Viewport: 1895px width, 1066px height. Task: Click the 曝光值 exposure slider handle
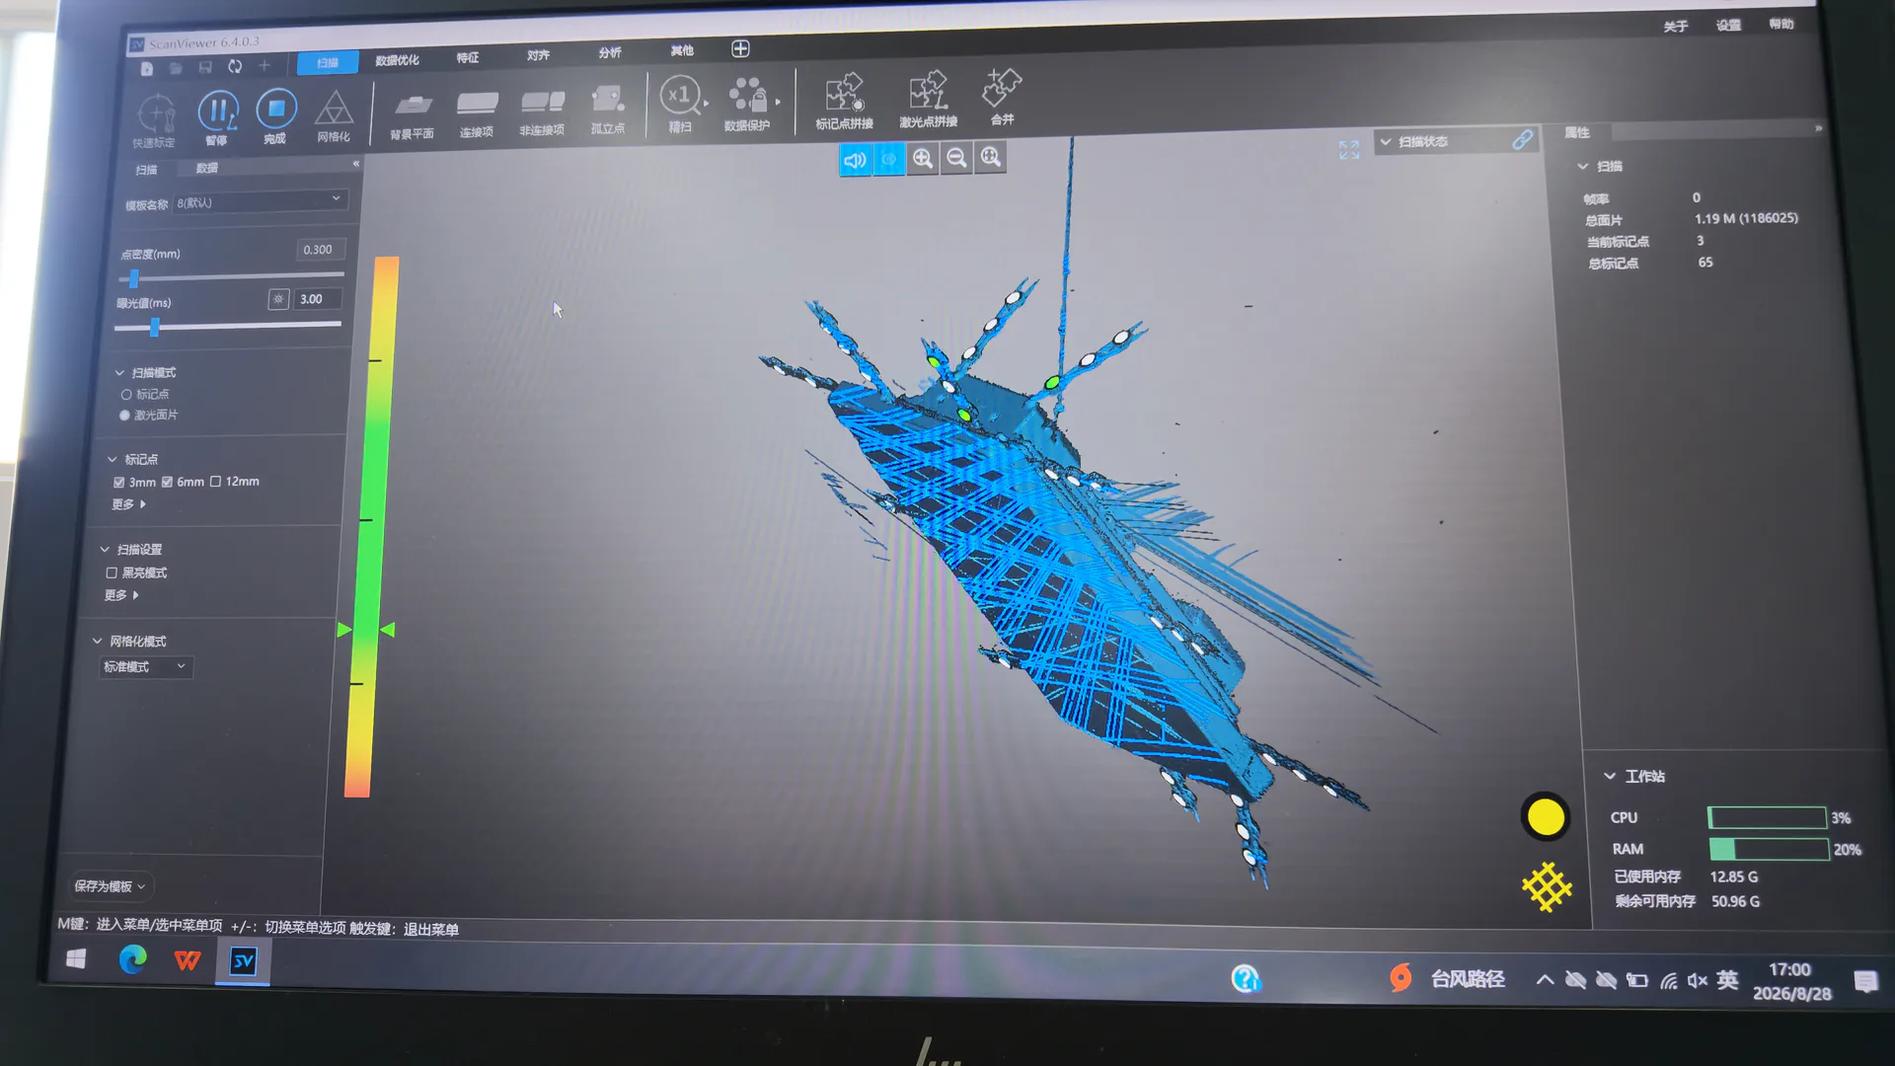click(x=154, y=327)
